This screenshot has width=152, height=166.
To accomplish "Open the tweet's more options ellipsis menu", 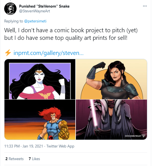I will point(145,6).
